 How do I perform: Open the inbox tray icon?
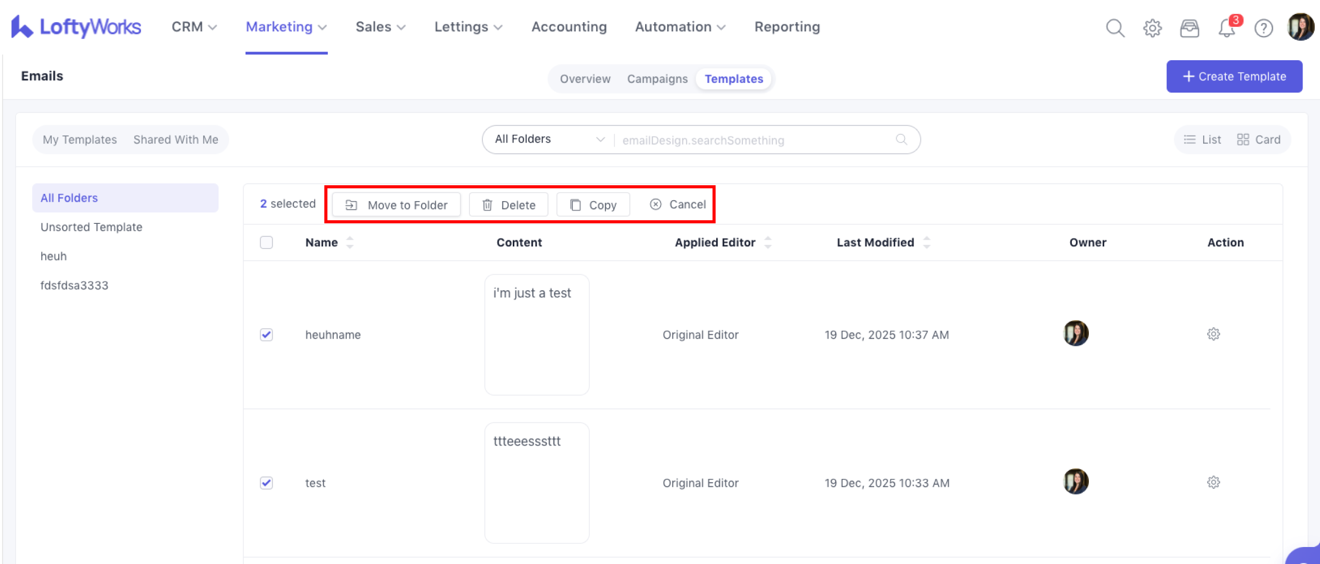pos(1189,28)
